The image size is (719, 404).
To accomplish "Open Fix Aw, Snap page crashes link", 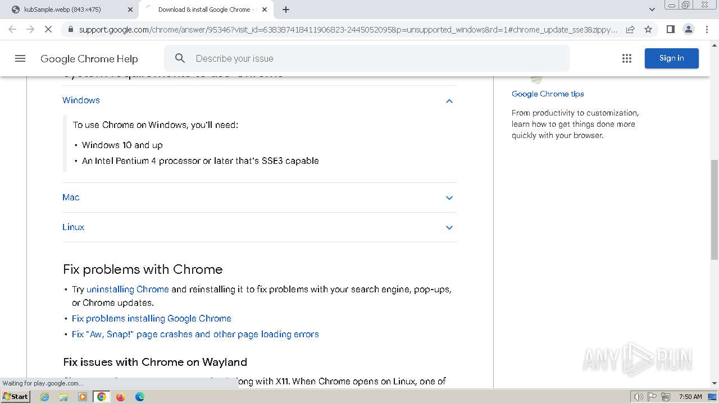I will click(195, 334).
